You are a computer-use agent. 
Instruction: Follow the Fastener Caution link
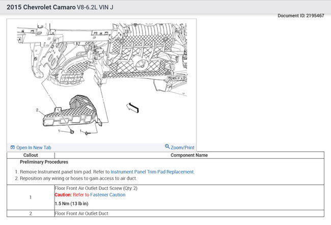(107, 195)
